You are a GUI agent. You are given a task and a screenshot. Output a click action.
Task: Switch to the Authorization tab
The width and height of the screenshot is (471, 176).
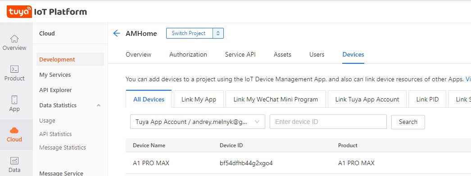(x=188, y=54)
